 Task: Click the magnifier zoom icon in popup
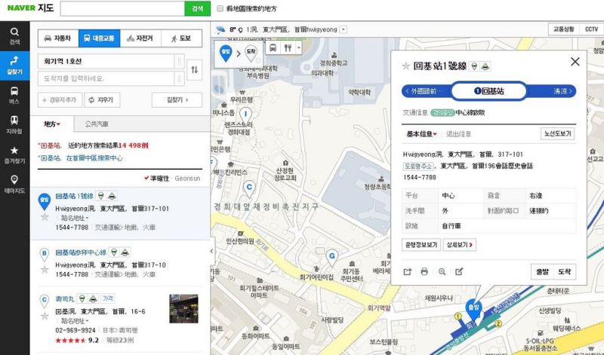pos(442,271)
